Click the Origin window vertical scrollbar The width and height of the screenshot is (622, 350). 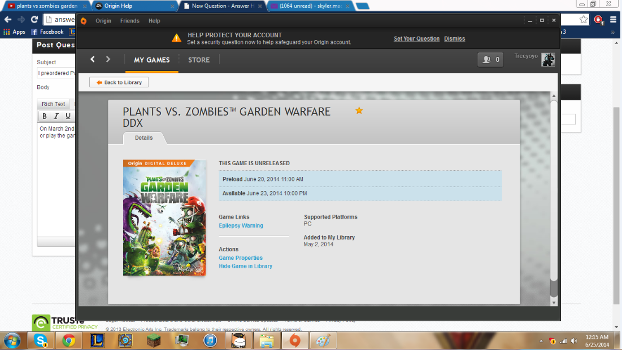click(x=554, y=199)
